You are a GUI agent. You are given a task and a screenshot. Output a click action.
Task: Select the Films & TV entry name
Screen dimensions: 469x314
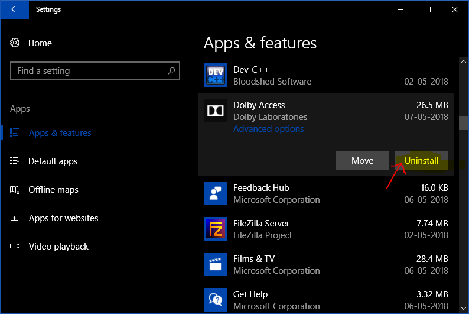[x=254, y=259]
